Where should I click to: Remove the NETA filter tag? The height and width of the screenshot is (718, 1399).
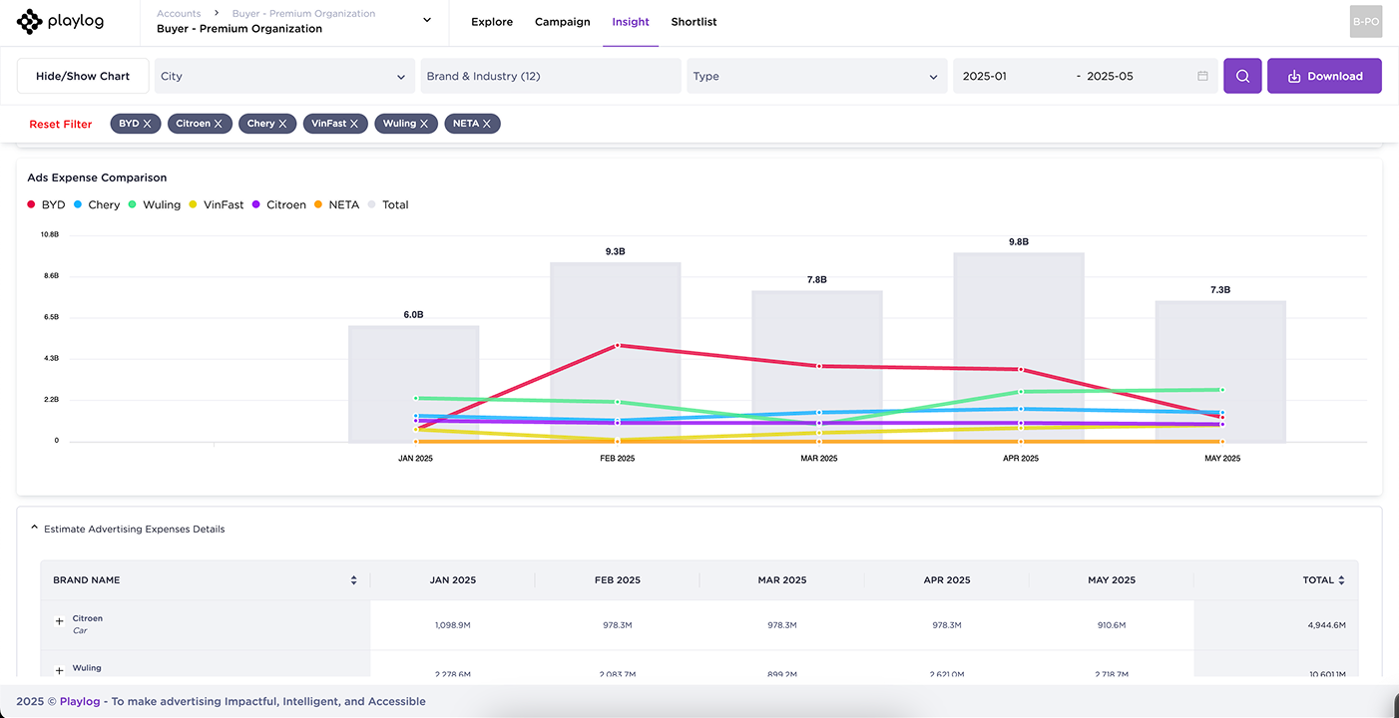pos(487,124)
